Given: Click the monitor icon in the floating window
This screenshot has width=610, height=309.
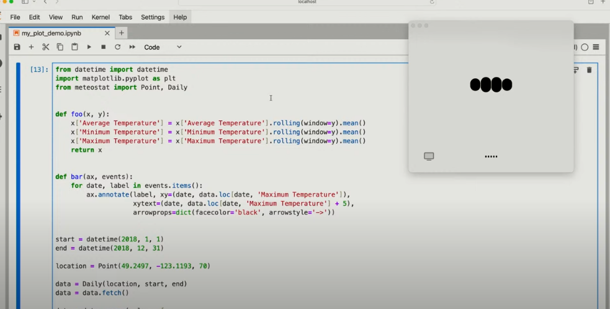Looking at the screenshot, I should tap(429, 156).
